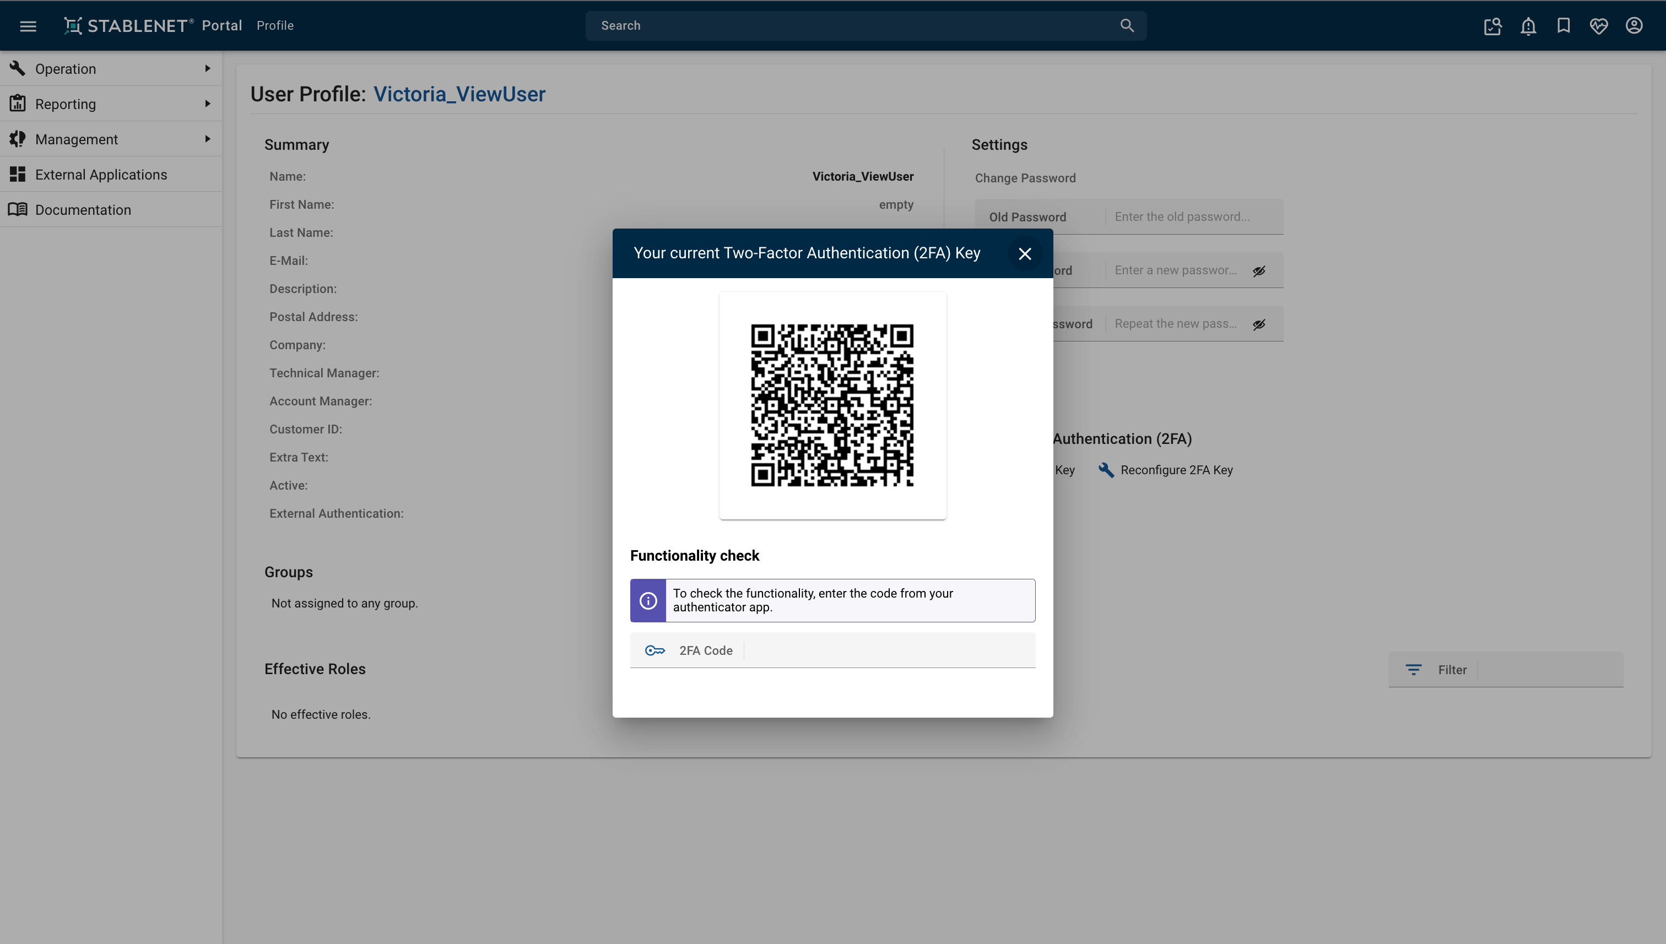Click the Technical Manager label

pyautogui.click(x=324, y=373)
